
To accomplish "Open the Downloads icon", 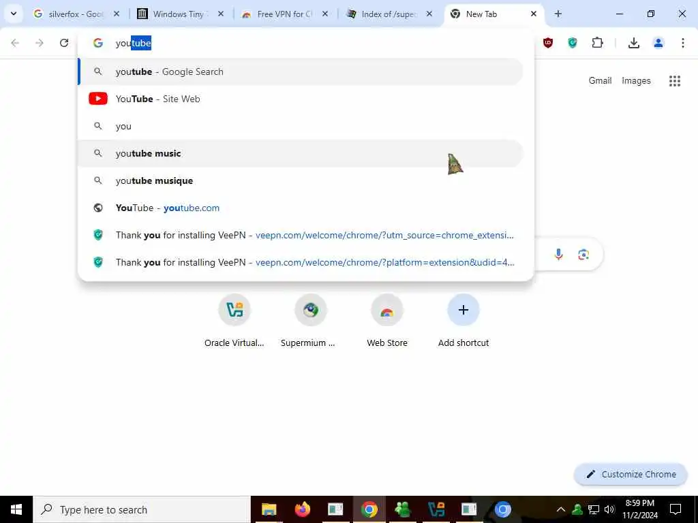I will [x=634, y=43].
